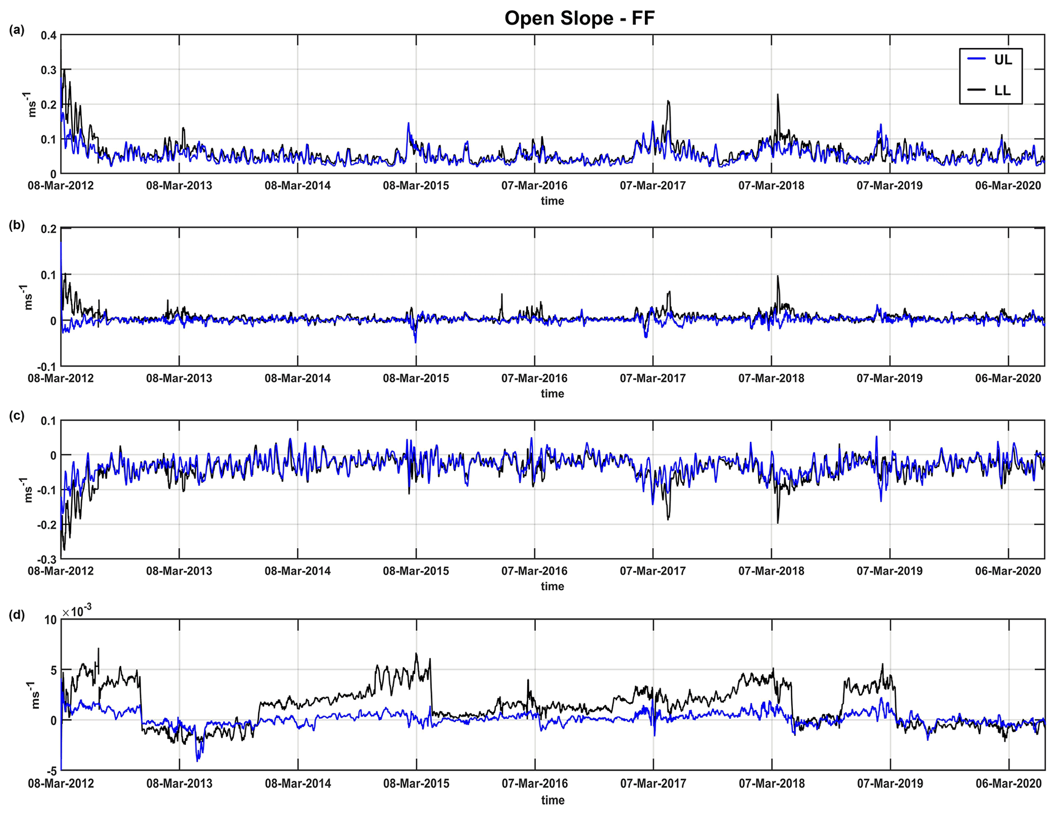The height and width of the screenshot is (816, 1058).
Task: Select the UL legend text label
Action: pyautogui.click(x=1003, y=60)
